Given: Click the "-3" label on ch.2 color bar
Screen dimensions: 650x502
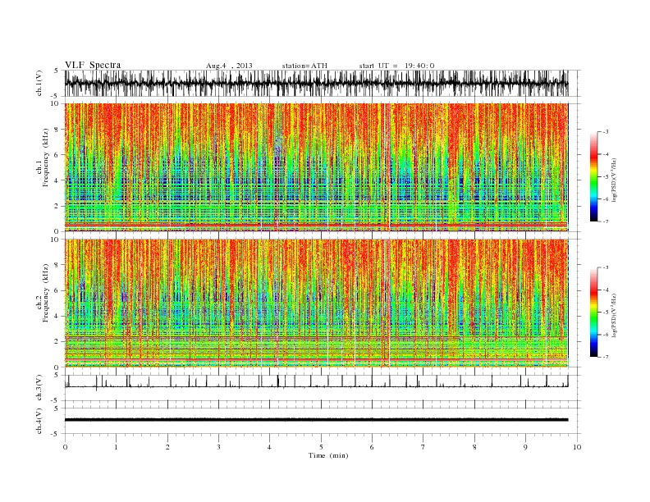Looking at the screenshot, I should pos(605,267).
